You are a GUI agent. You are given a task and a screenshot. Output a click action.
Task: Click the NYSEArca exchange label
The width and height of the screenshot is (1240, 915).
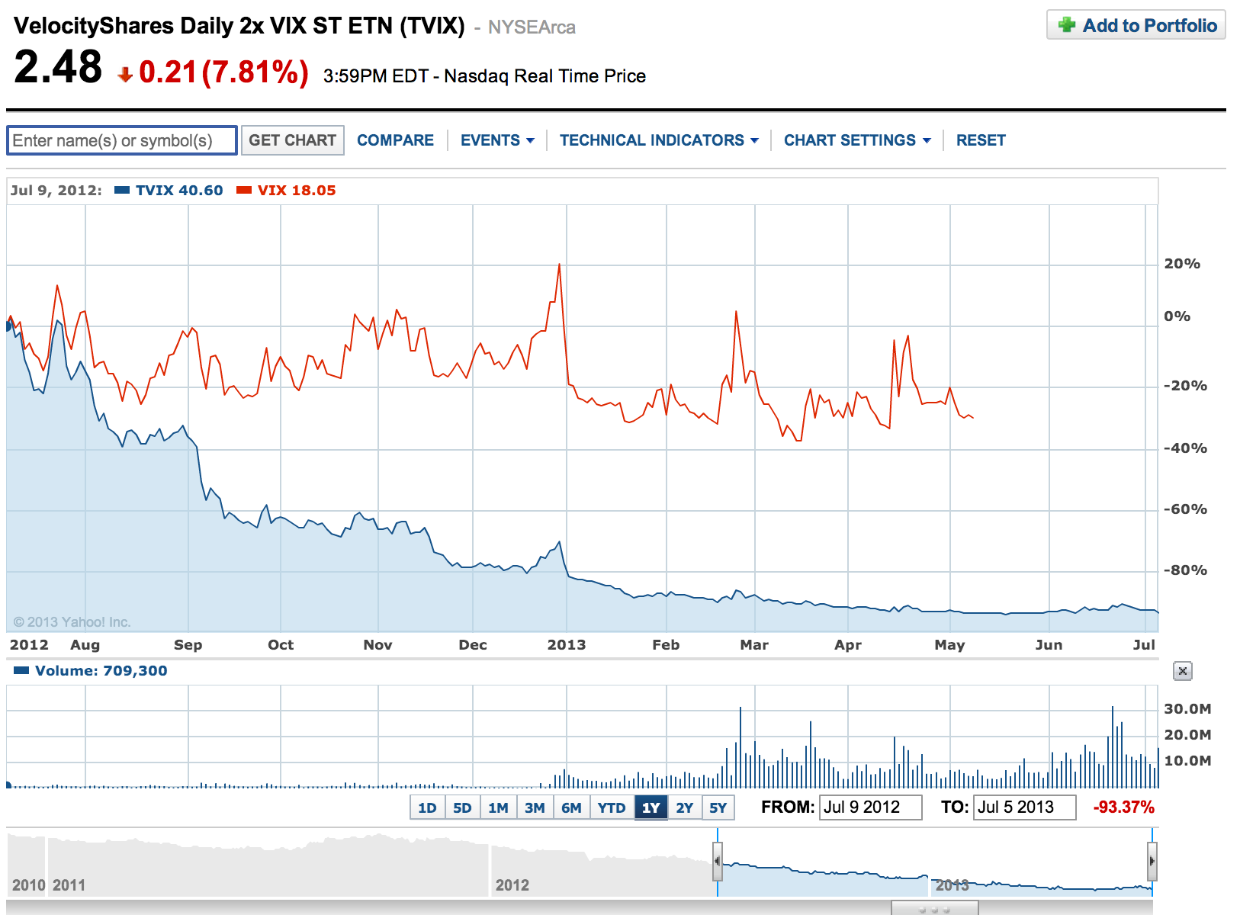click(x=532, y=27)
